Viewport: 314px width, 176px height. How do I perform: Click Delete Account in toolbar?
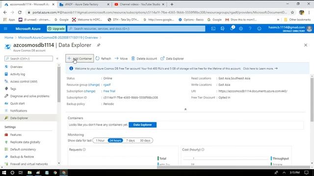point(144,59)
